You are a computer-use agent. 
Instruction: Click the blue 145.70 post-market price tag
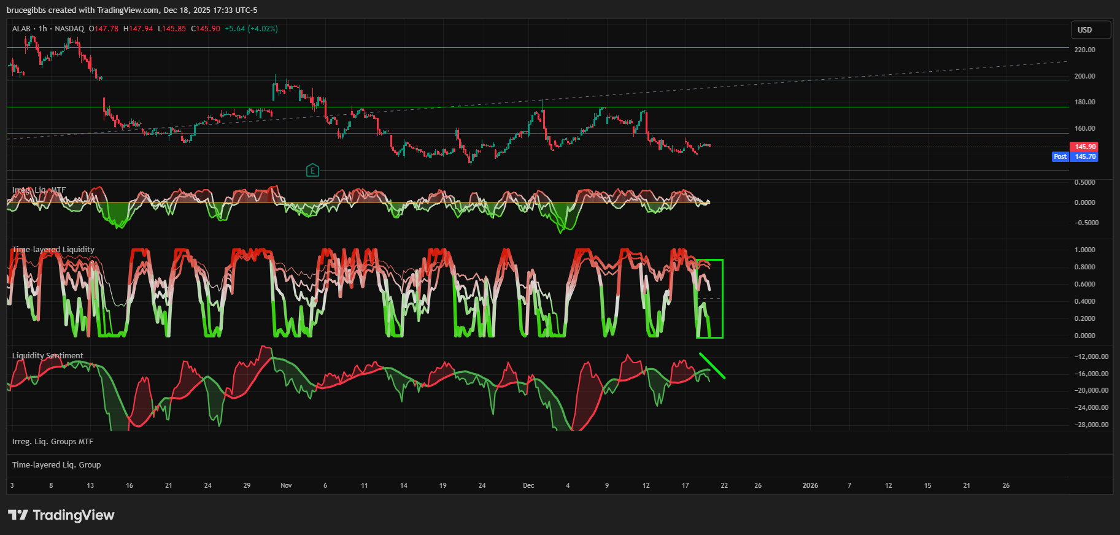(x=1084, y=157)
